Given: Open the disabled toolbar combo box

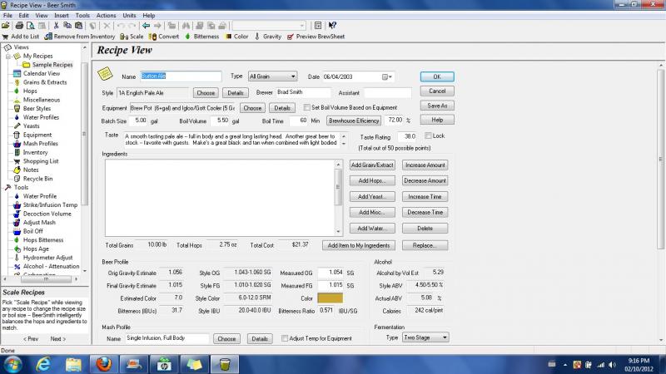Looking at the screenshot, I should tap(269, 26).
